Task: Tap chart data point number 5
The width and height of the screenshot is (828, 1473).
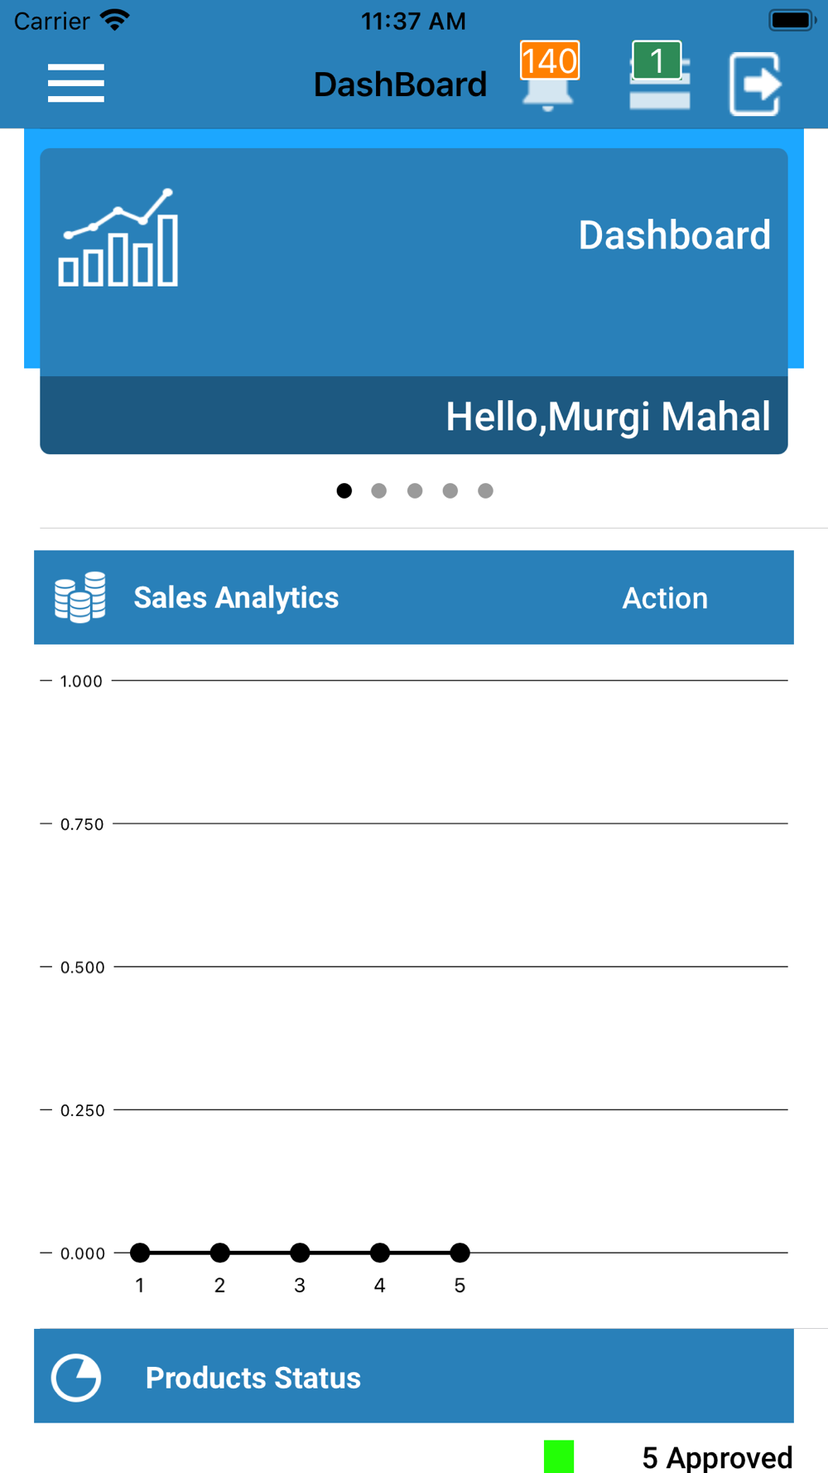Action: click(x=460, y=1253)
